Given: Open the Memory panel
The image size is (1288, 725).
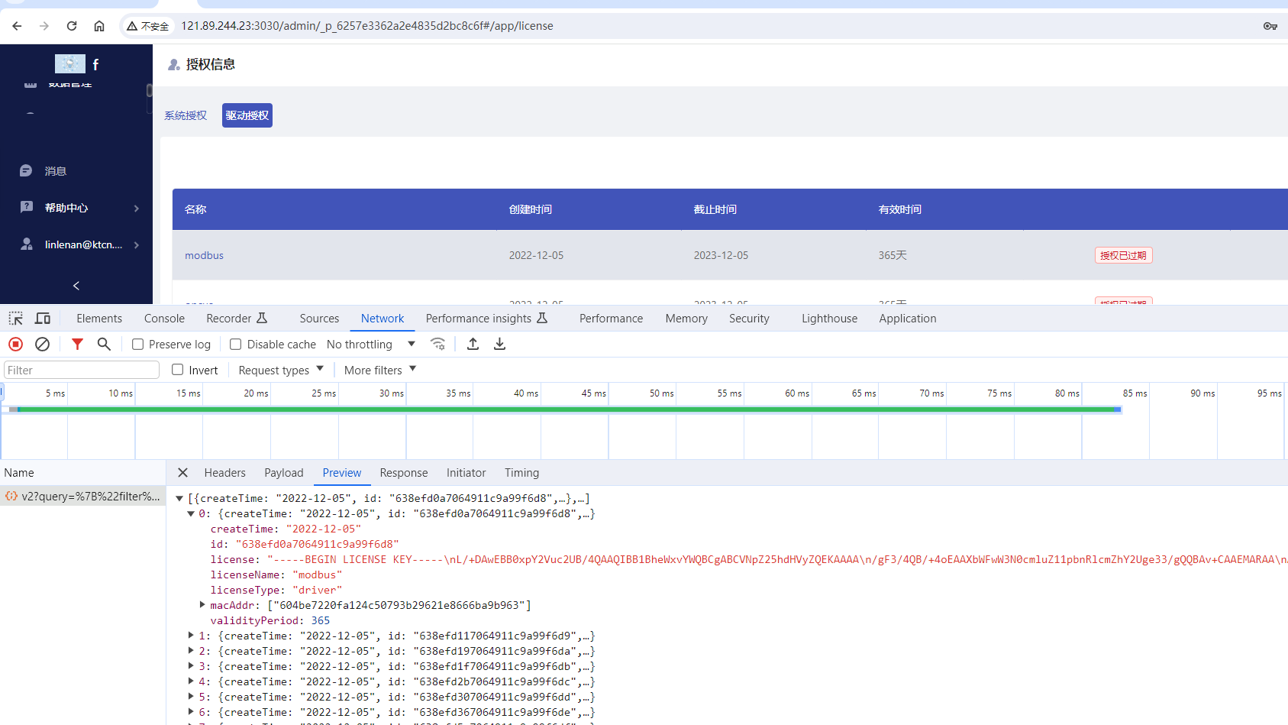Looking at the screenshot, I should pos(686,319).
